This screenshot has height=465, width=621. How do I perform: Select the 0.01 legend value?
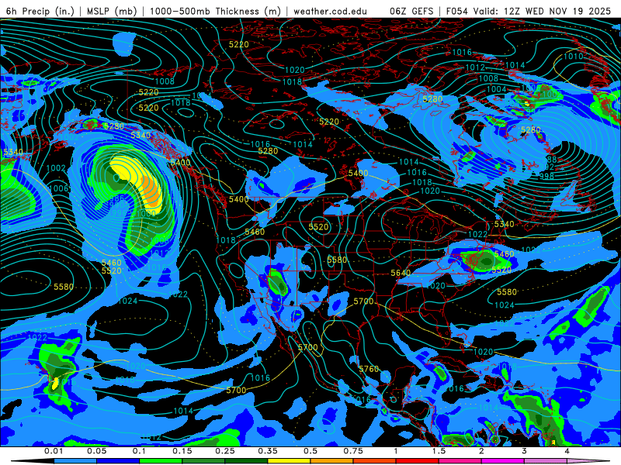(54, 451)
